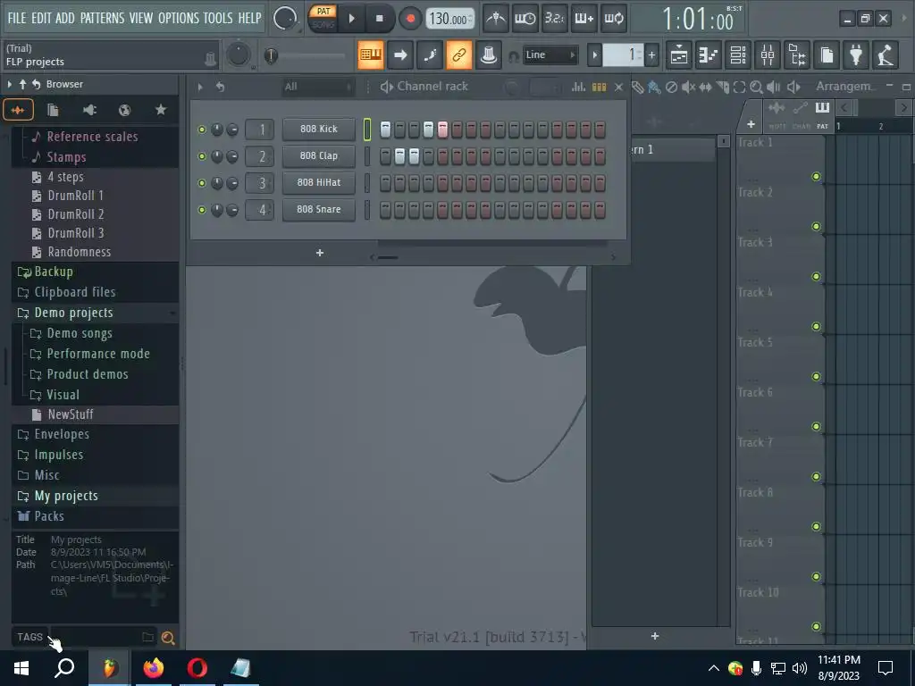
Task: Open the All channel filter dropdown
Action: (x=317, y=87)
